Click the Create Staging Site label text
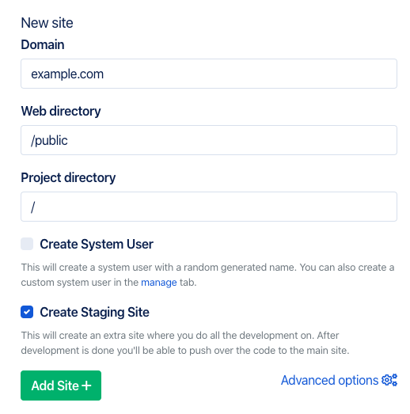The width and height of the screenshot is (410, 414). pos(94,312)
